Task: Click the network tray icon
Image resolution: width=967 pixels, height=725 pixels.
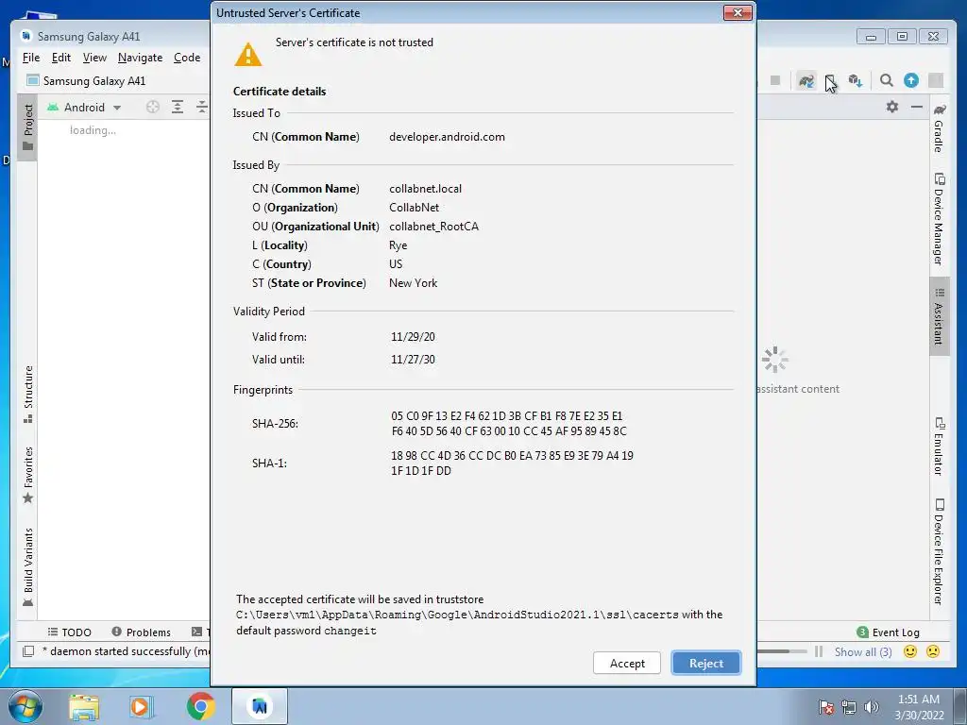Action: 849,707
